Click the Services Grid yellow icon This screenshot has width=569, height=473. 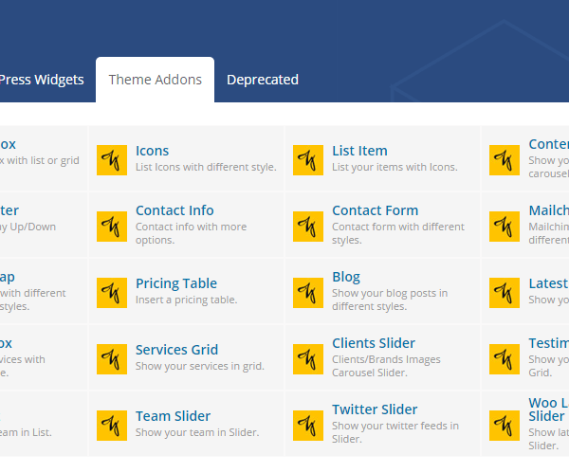[112, 358]
